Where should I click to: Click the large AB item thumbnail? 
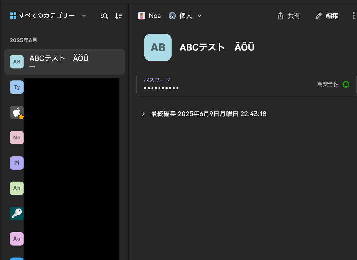[158, 47]
